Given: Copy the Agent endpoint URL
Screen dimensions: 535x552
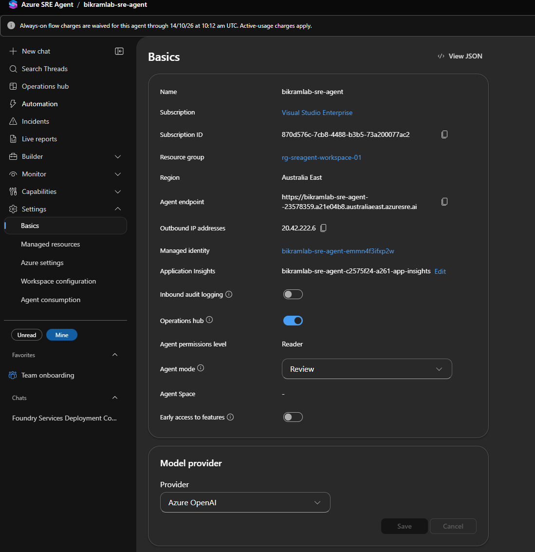Looking at the screenshot, I should (x=444, y=202).
